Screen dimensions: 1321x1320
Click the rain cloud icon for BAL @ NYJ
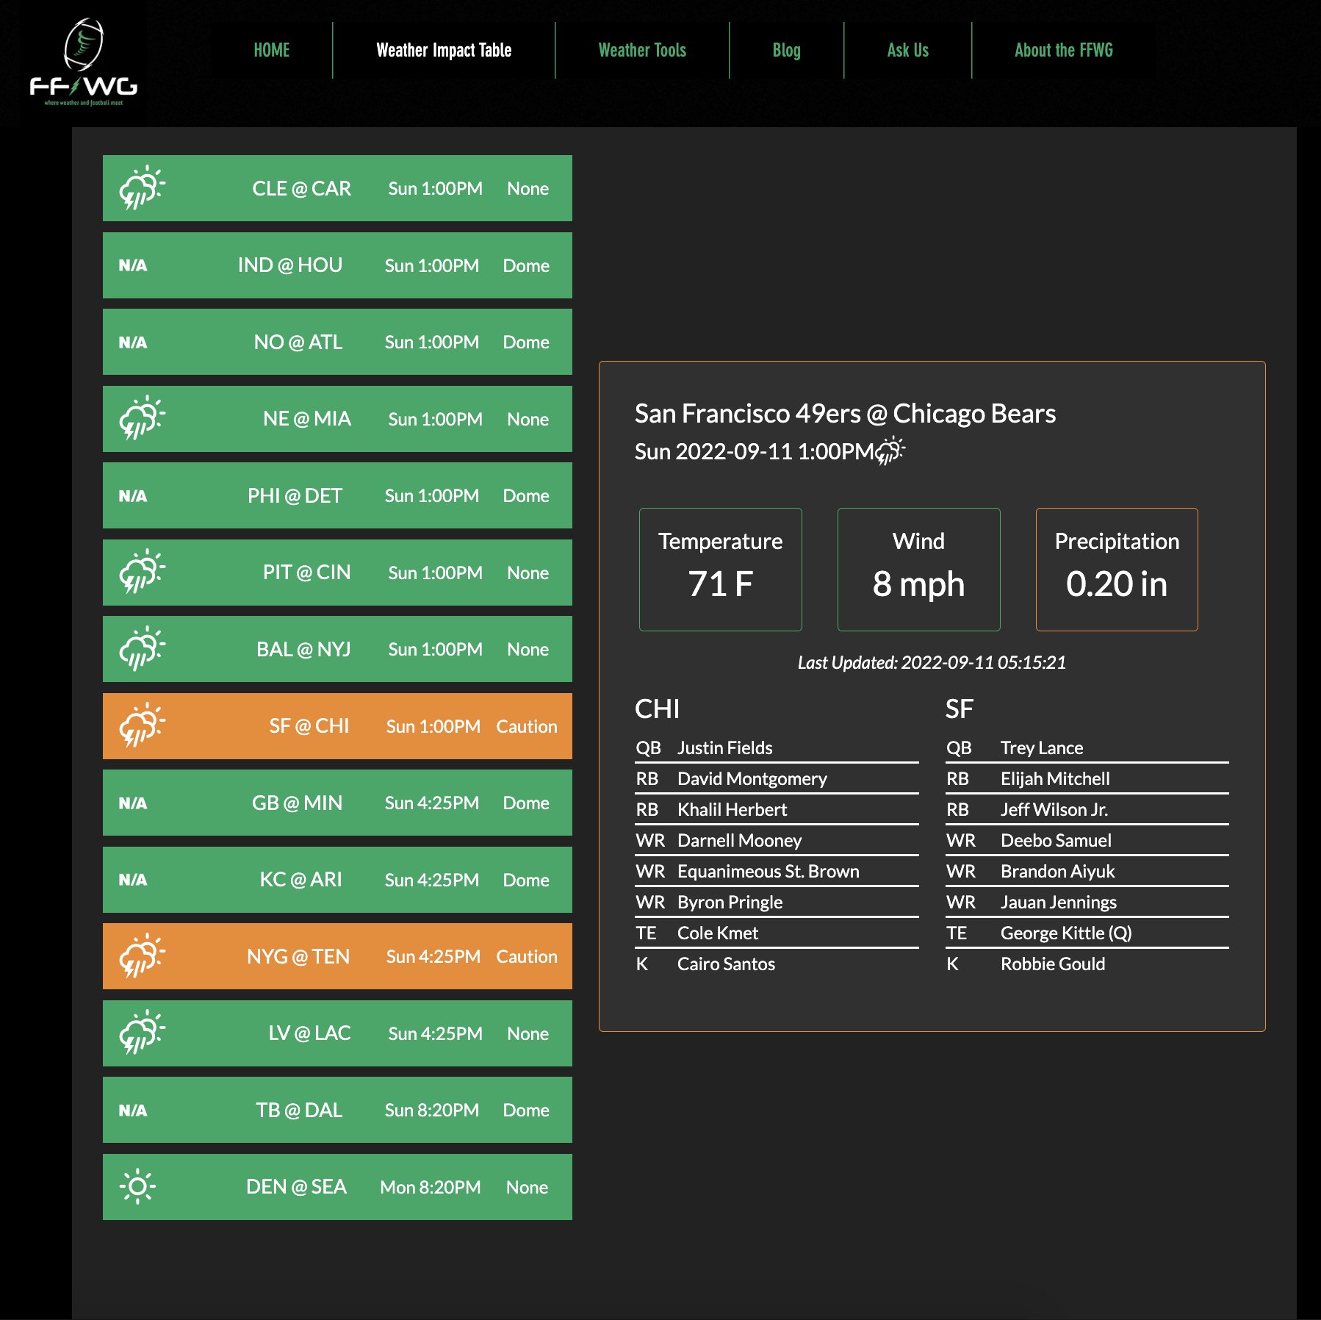click(x=143, y=649)
